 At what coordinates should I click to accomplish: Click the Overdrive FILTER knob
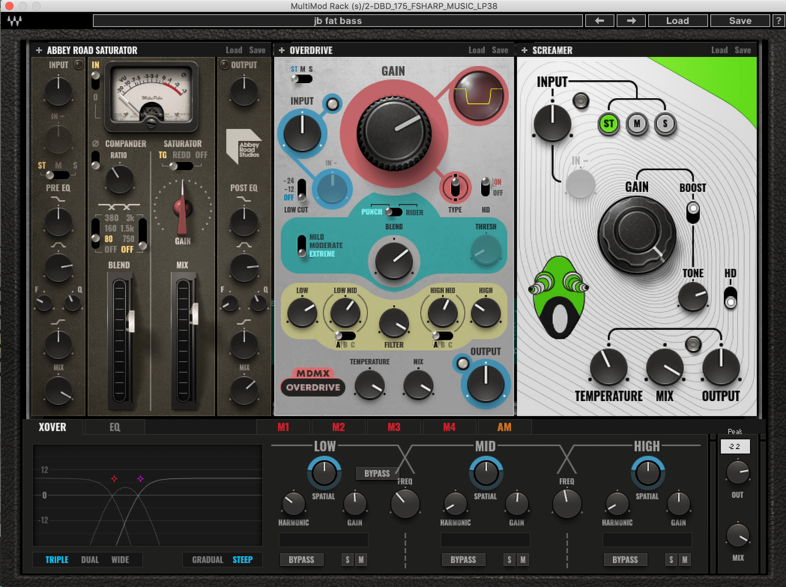coord(394,323)
